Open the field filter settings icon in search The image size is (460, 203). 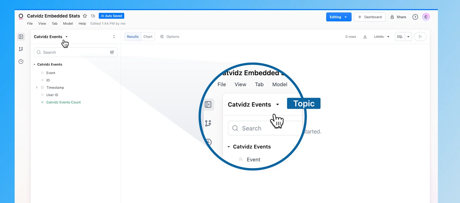[112, 52]
